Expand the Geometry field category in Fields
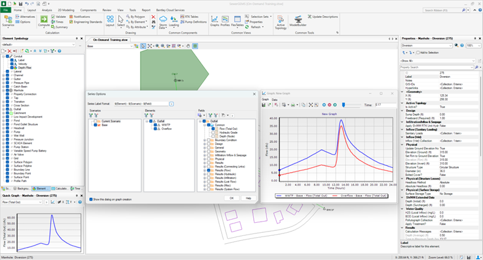Viewport: 483px width, 260px height. 204,152
